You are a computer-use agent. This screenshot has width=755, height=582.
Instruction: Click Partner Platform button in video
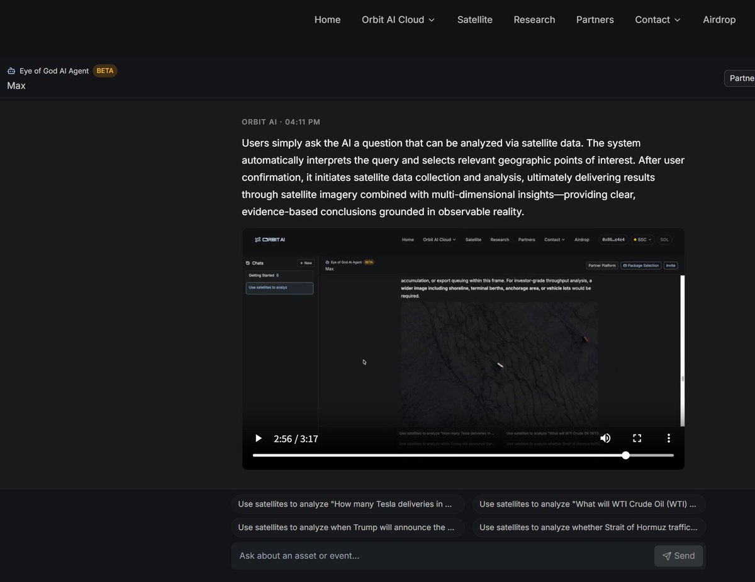(x=602, y=266)
